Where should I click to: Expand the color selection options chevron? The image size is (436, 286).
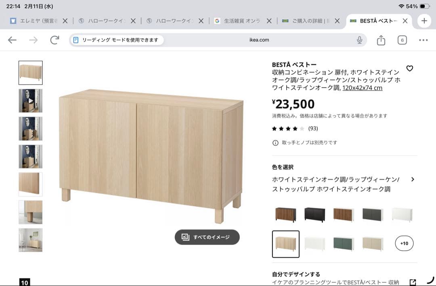click(413, 180)
